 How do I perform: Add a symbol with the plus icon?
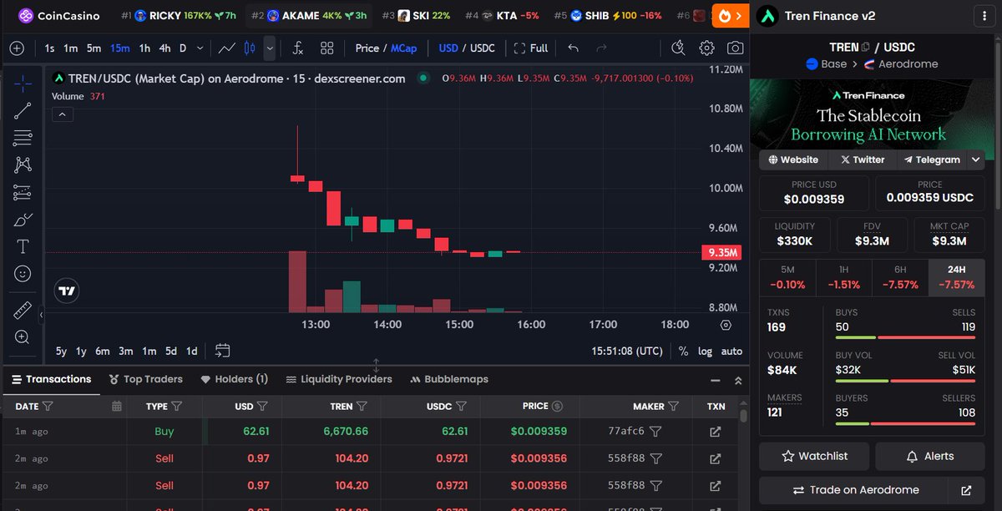17,48
